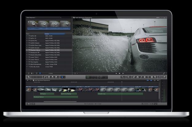
Task: Open the Hide Rejected filter dropdown
Action: 31,18
